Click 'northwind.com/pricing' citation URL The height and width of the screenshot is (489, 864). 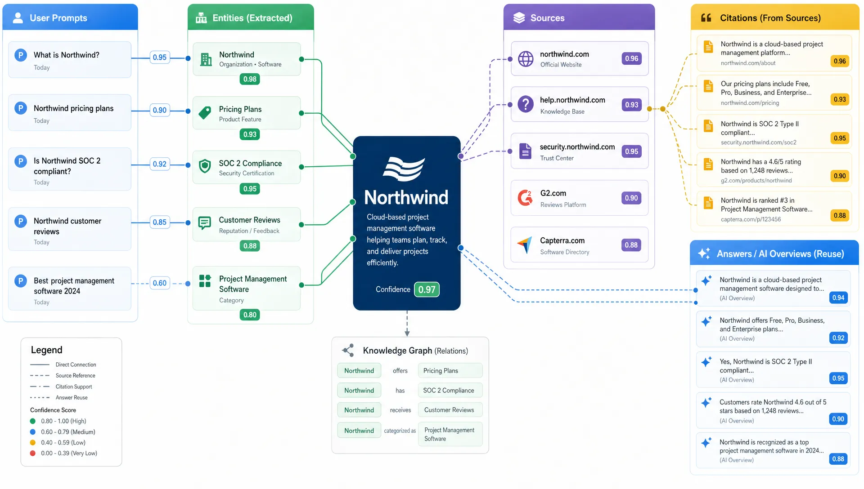click(x=750, y=103)
